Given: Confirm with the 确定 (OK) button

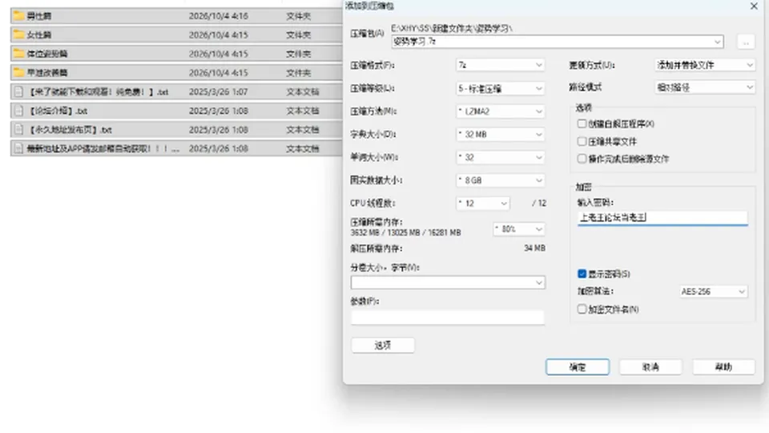Looking at the screenshot, I should [x=578, y=366].
